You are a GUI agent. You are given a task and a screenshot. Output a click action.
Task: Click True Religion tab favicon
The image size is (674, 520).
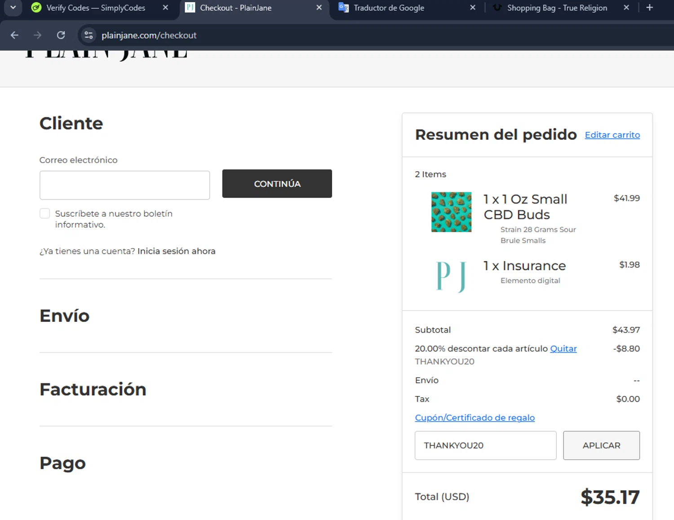497,8
